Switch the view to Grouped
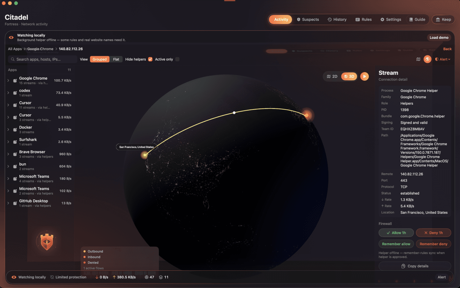 click(100, 59)
